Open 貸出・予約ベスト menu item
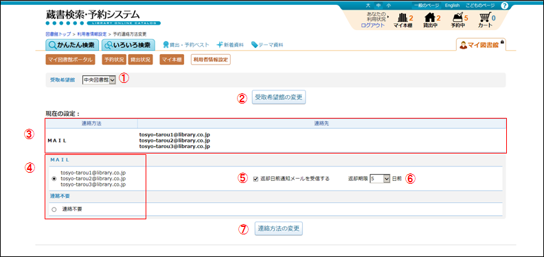Image resolution: width=544 pixels, height=257 pixels. (x=186, y=45)
